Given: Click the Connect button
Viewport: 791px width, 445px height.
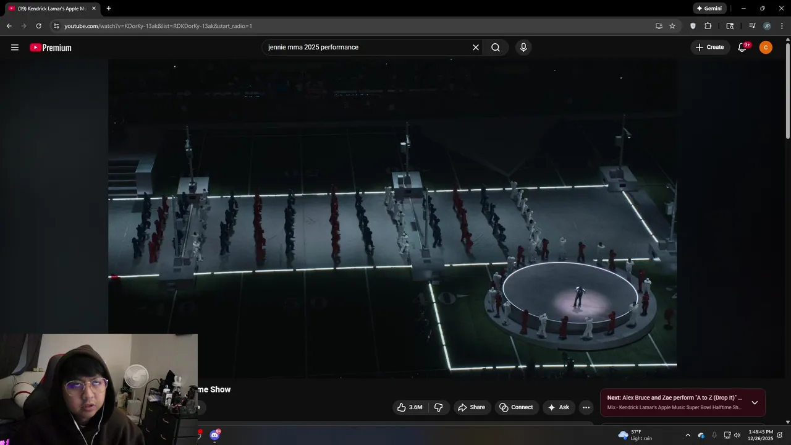Looking at the screenshot, I should click(516, 407).
